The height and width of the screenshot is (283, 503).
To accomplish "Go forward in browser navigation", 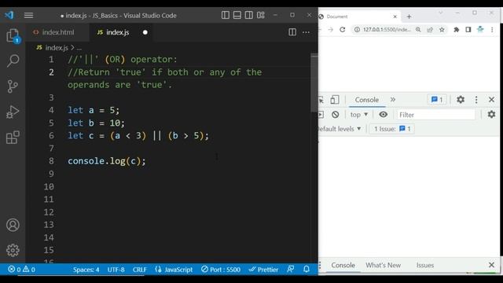I will (x=330, y=30).
